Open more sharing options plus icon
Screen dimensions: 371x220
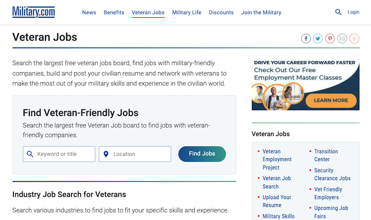point(354,39)
